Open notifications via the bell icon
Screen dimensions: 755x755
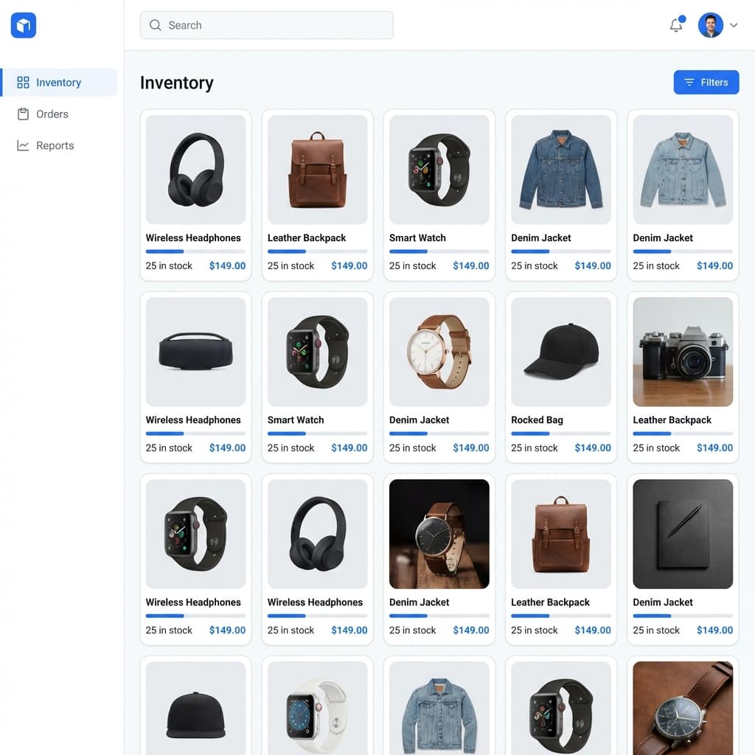click(x=675, y=25)
